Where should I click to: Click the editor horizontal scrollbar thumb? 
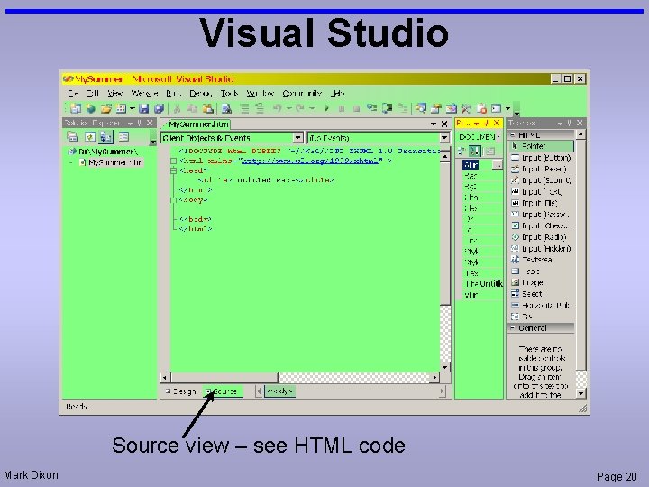coord(224,378)
